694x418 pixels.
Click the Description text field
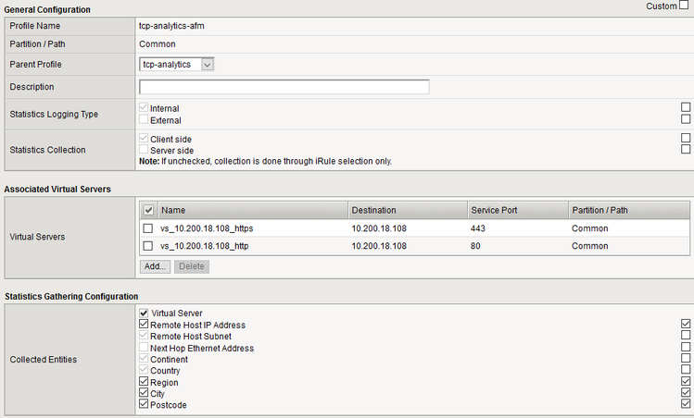click(x=284, y=87)
